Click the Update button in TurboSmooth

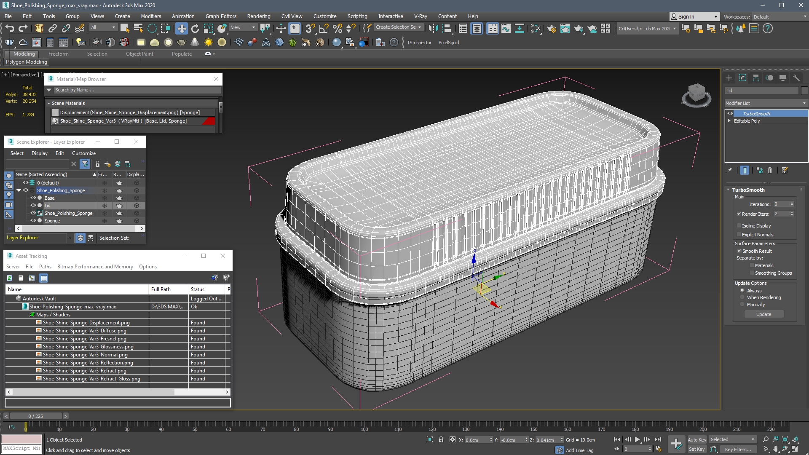[763, 314]
